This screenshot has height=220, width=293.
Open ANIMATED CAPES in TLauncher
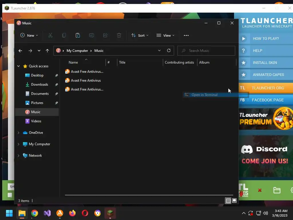266,75
